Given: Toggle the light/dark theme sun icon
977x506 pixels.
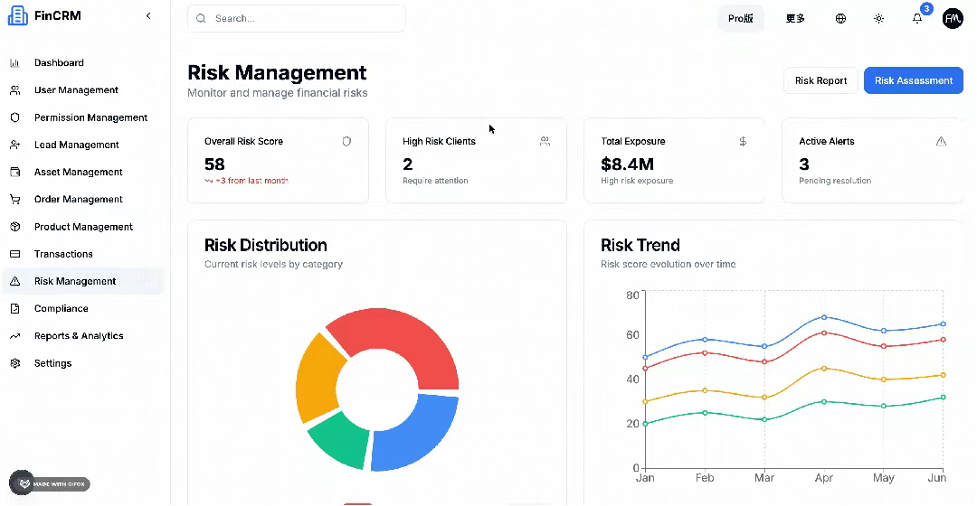Looking at the screenshot, I should pyautogui.click(x=878, y=19).
